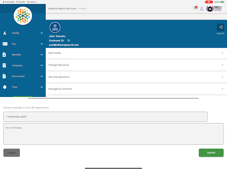The width and height of the screenshot is (227, 170).
Task: Open Emergency Contacts row
Action: coord(136,89)
